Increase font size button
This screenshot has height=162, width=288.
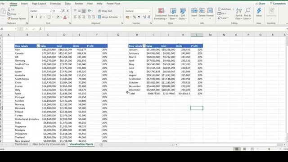tap(63, 11)
